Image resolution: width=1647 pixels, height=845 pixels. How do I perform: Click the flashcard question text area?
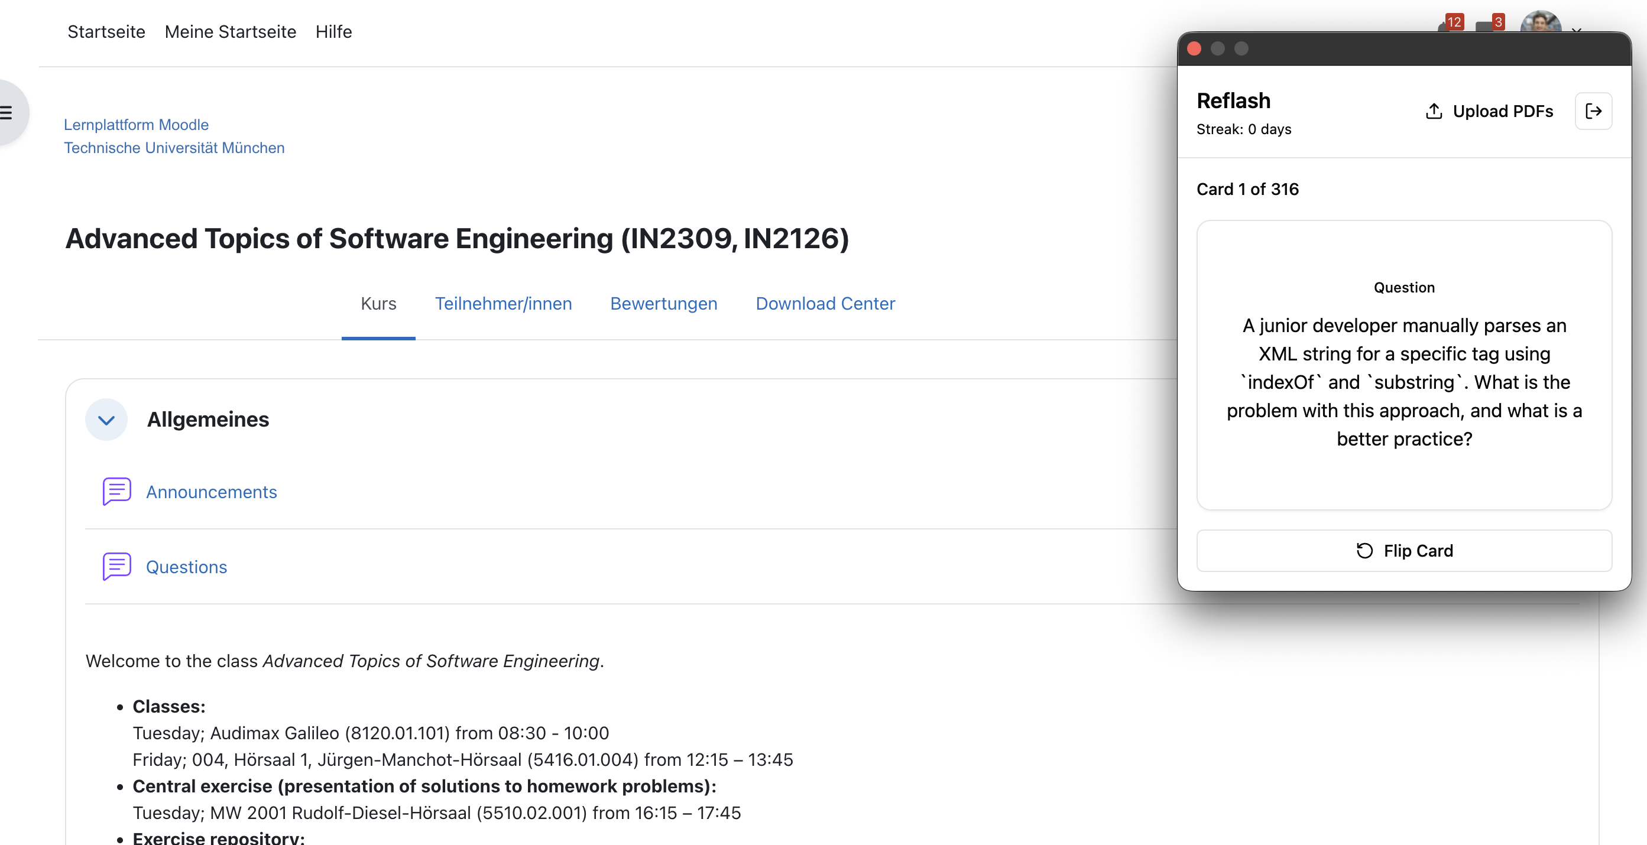click(x=1403, y=382)
